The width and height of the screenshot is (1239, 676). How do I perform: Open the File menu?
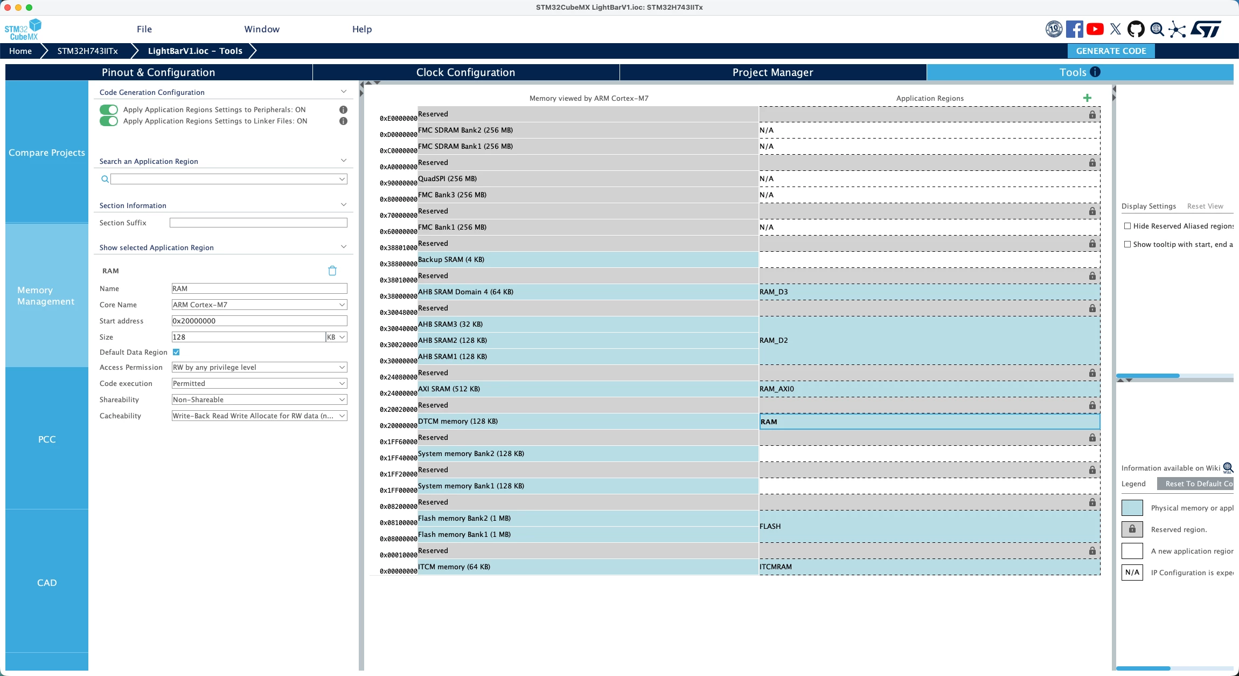[144, 29]
